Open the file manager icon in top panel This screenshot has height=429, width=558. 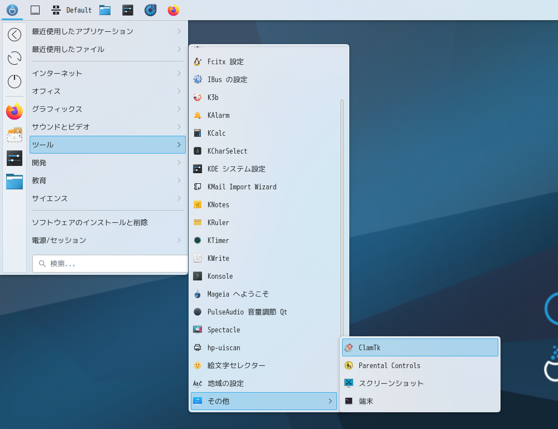(x=105, y=10)
